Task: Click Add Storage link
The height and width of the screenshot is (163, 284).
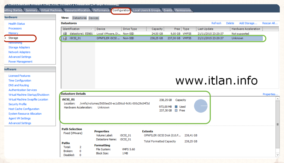Action: click(248, 23)
